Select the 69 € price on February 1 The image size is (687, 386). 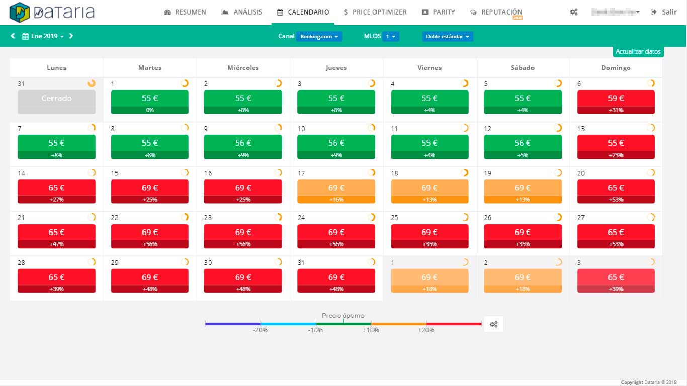tap(430, 277)
